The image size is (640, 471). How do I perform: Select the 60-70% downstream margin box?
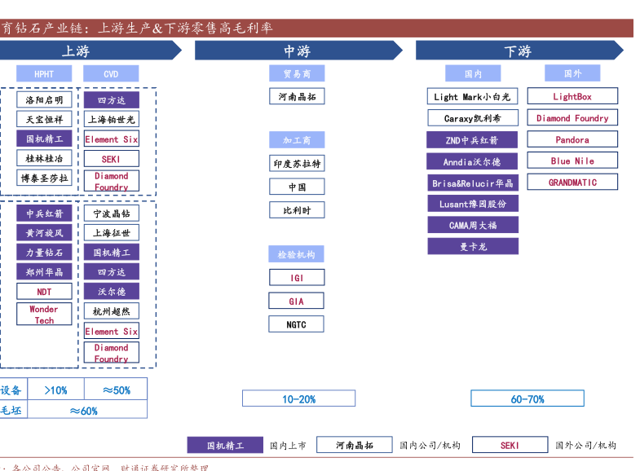[527, 398]
